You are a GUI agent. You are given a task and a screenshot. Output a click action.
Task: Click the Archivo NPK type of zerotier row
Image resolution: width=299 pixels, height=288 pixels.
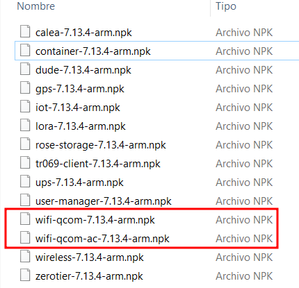(244, 276)
